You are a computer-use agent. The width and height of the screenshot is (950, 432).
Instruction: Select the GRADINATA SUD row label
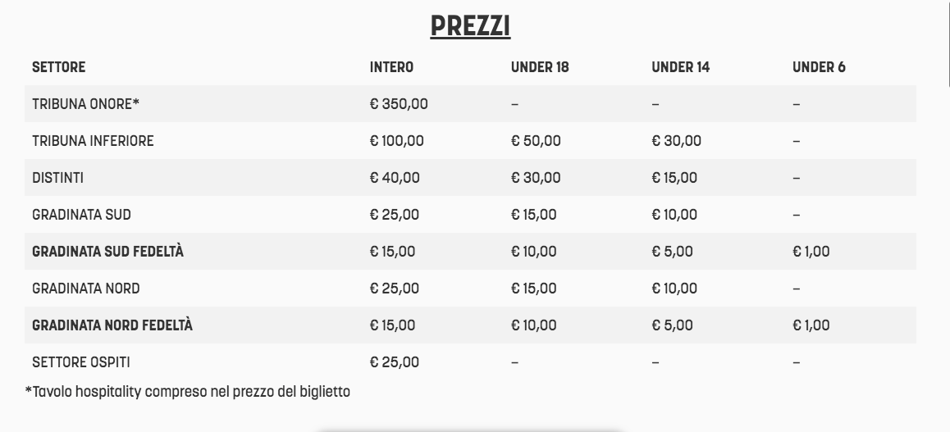81,215
